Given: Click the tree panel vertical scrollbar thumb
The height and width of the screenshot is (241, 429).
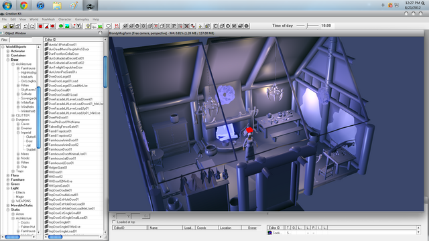Looking at the screenshot, I should point(39,118).
